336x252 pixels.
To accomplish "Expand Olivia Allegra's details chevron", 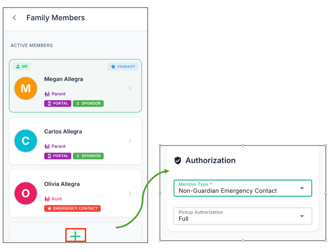I will 130,193.
